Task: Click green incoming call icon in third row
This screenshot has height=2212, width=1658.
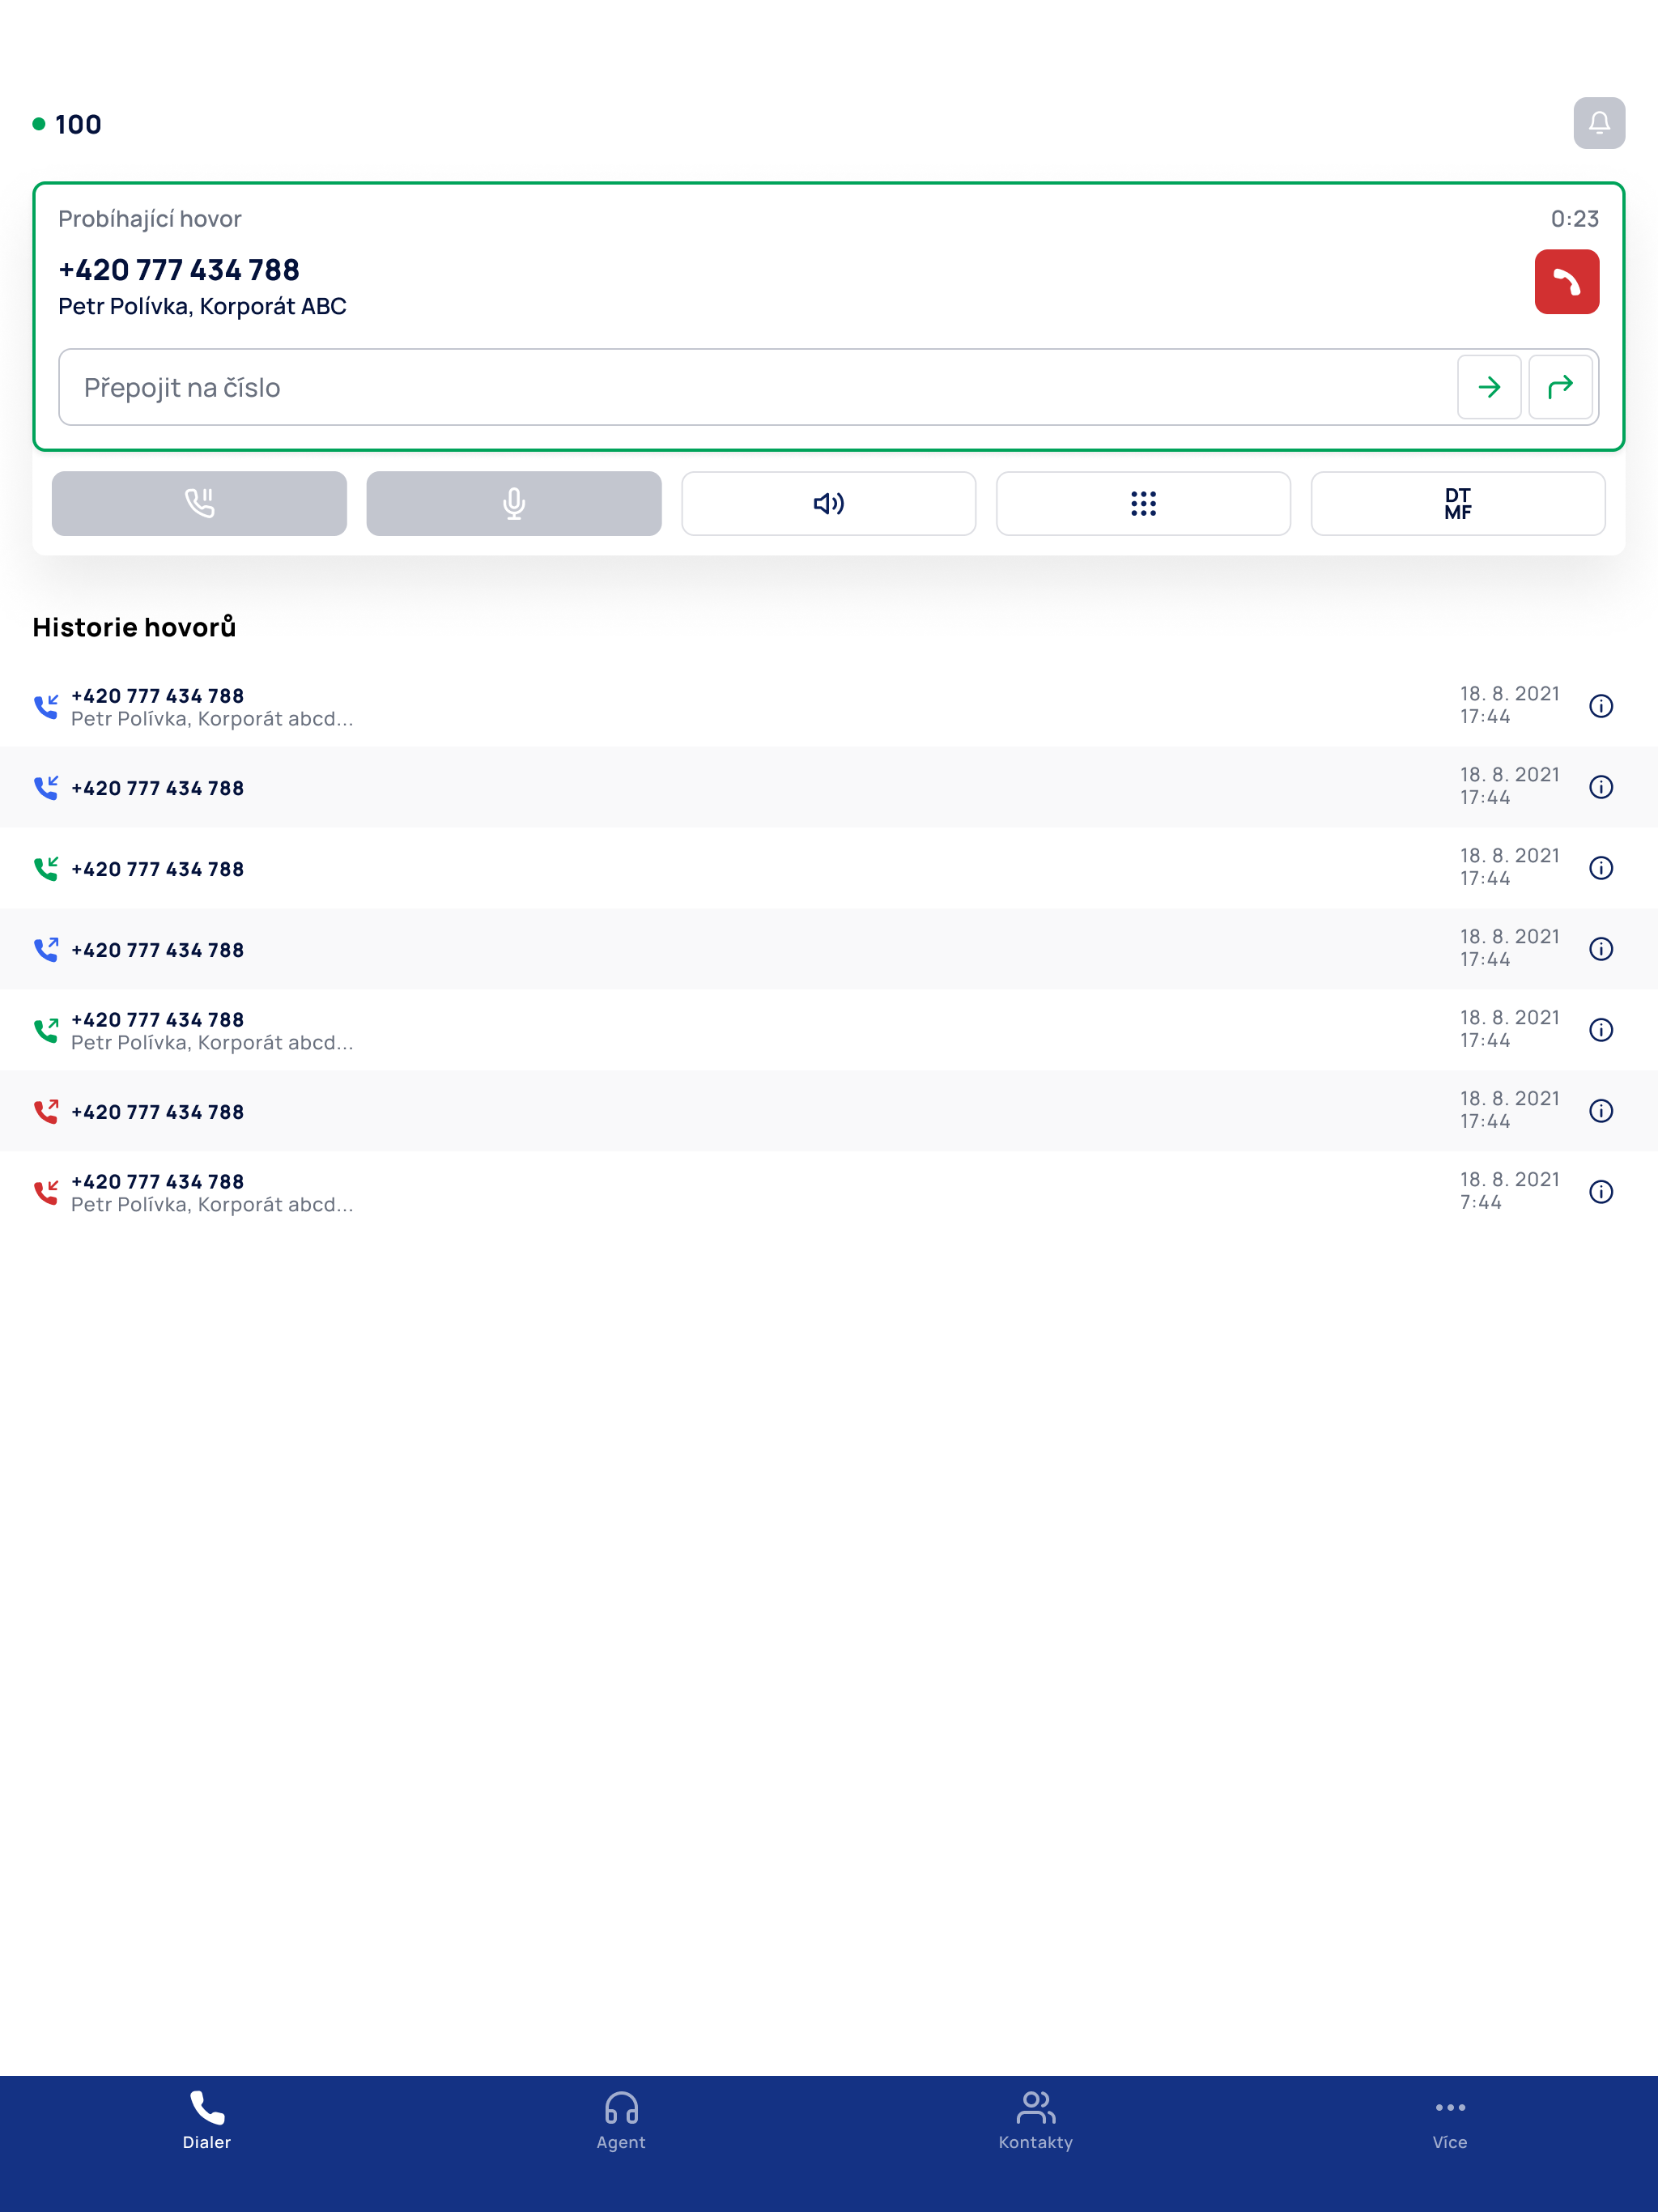Action: (46, 869)
